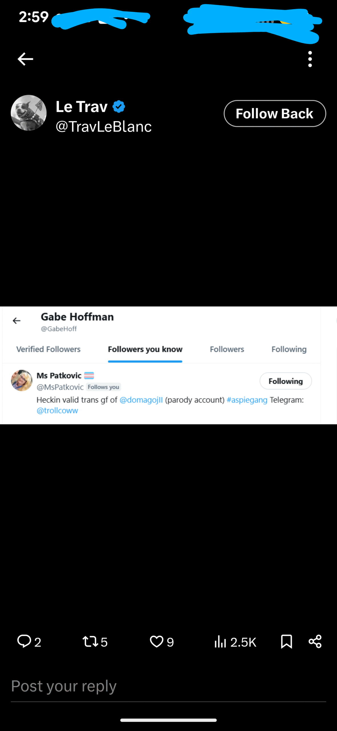Viewport: 337px width, 731px height.
Task: Switch to Verified Followers tab
Action: pos(48,349)
